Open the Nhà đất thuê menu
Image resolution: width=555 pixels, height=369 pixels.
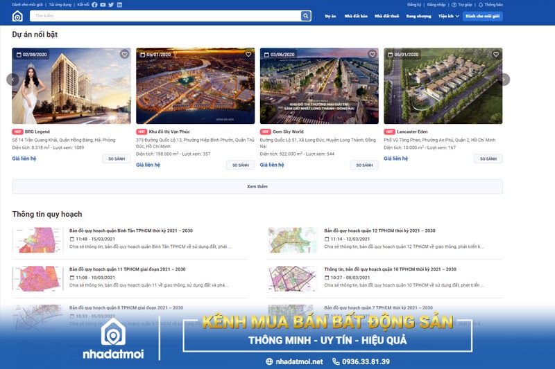click(x=386, y=16)
